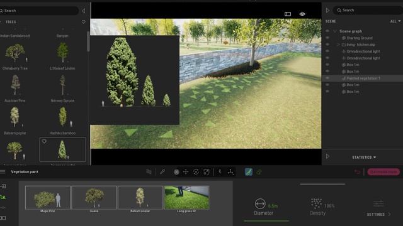Click the arrow icon left of STATISTICS

[327, 156]
